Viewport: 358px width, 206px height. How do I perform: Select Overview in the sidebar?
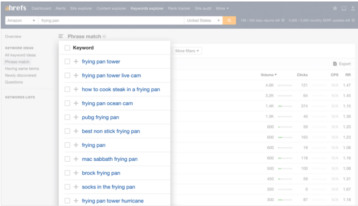coord(13,37)
